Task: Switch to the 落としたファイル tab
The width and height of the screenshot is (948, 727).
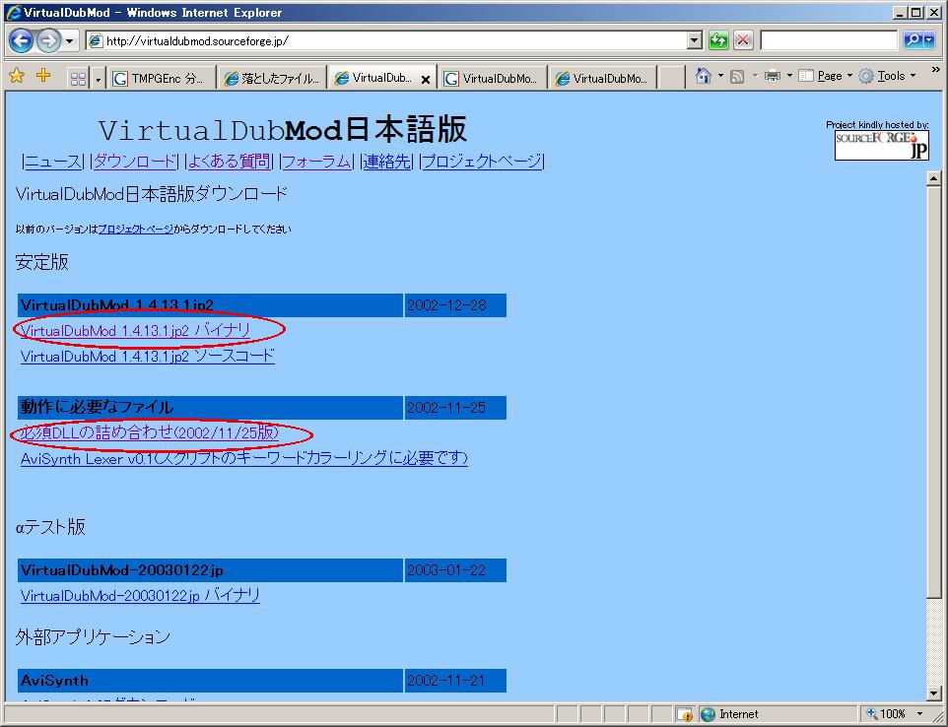Action: click(271, 79)
